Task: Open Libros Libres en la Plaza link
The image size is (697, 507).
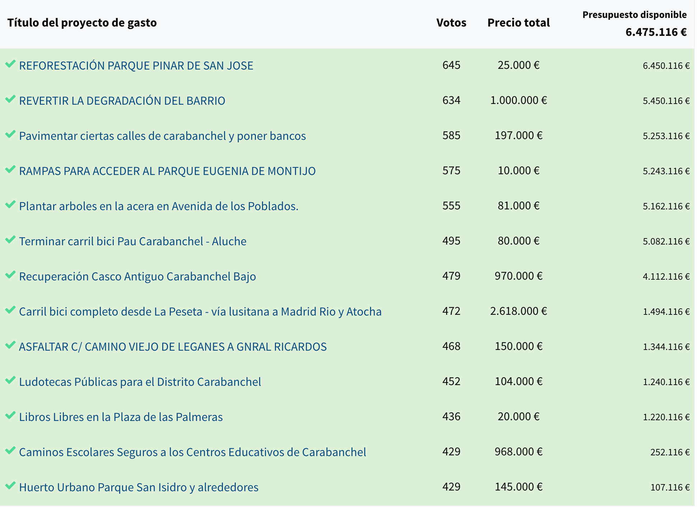Action: point(121,417)
